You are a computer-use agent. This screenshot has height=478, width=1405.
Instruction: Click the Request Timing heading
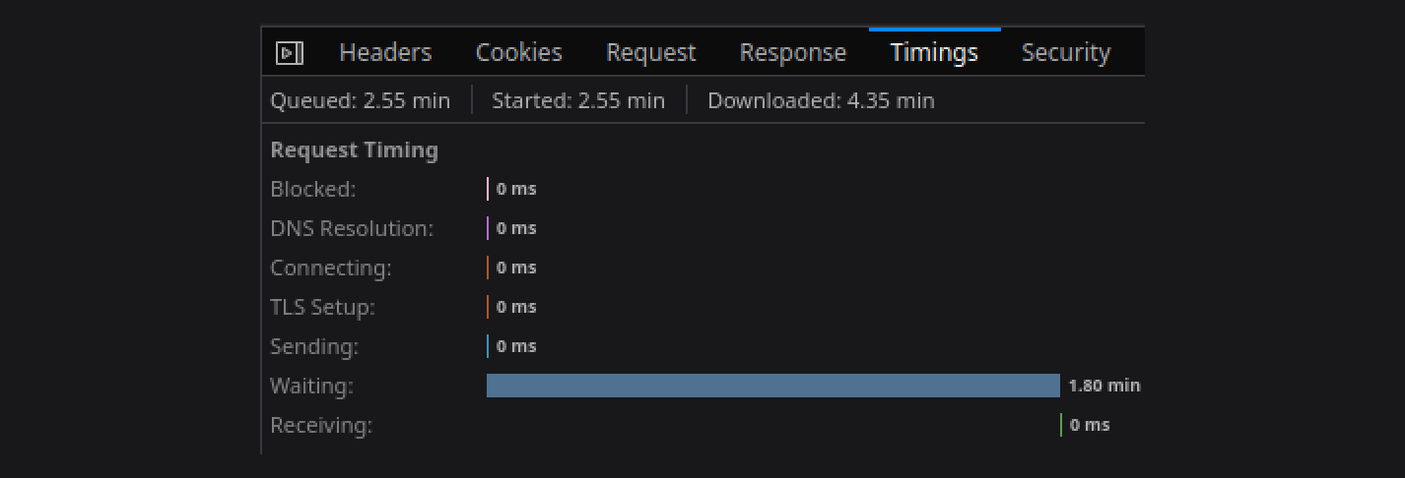(355, 150)
